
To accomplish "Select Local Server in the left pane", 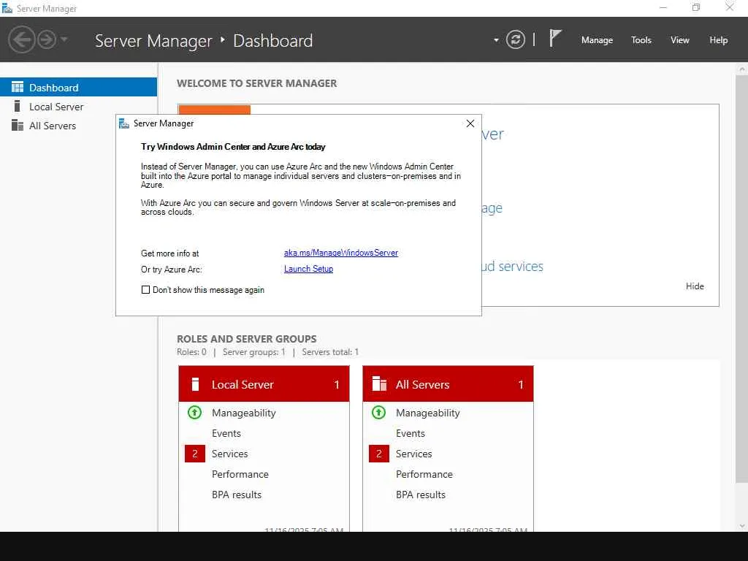I will point(78,107).
